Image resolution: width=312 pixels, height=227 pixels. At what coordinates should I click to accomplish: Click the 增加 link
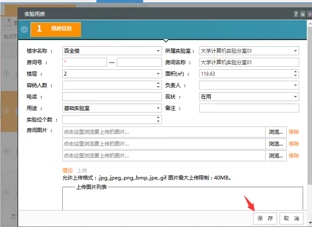point(67,170)
